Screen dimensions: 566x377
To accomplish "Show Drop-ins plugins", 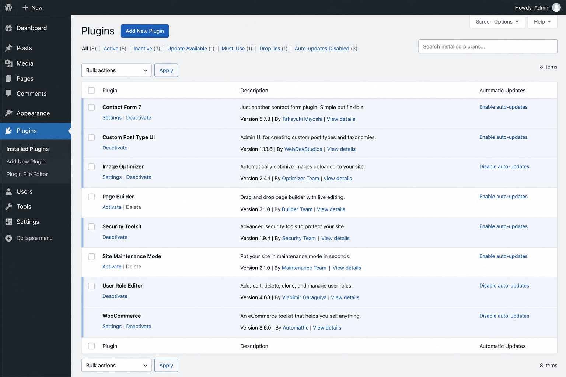I will (x=270, y=49).
